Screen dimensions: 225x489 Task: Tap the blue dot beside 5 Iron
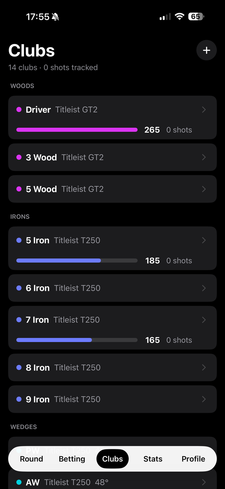19,240
